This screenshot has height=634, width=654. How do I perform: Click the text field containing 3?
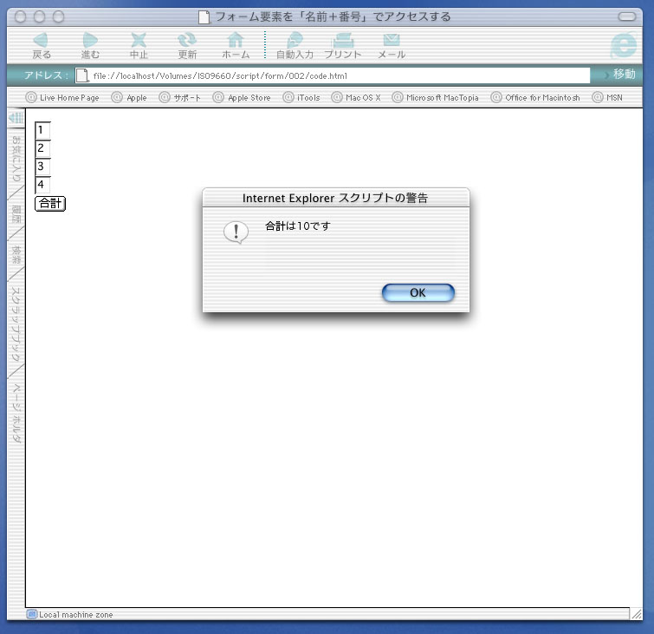(x=42, y=167)
